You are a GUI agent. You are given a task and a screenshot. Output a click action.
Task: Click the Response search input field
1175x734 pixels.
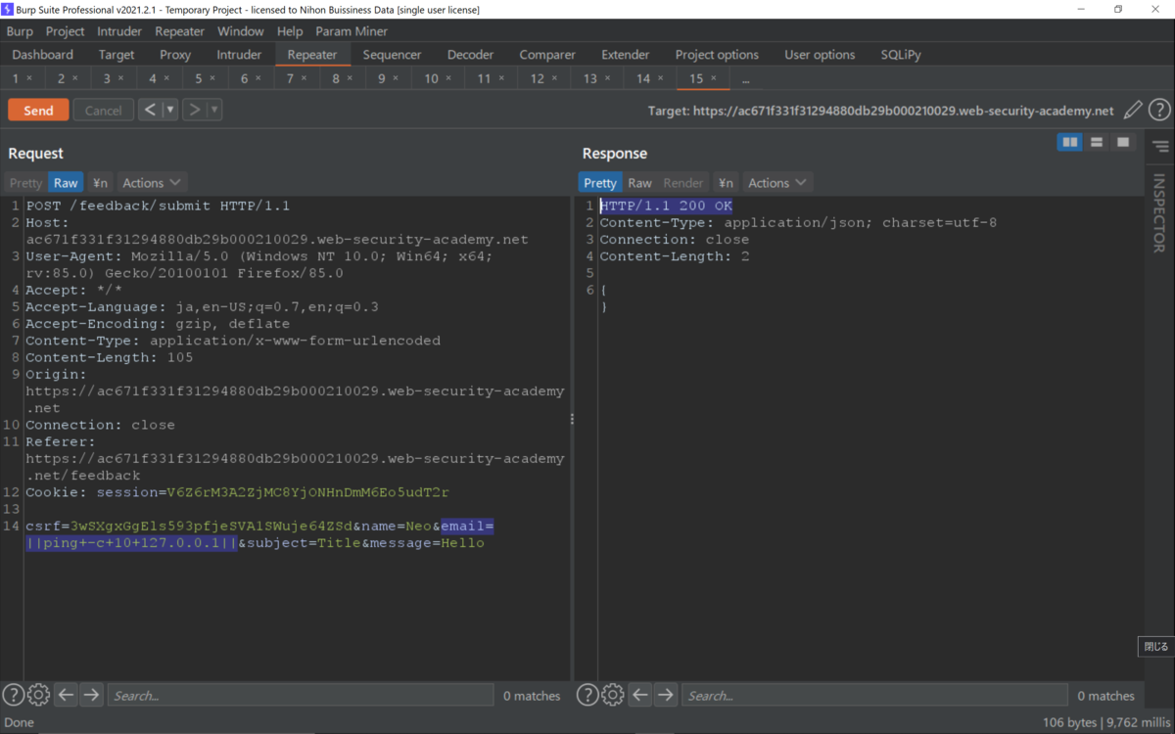tap(874, 695)
